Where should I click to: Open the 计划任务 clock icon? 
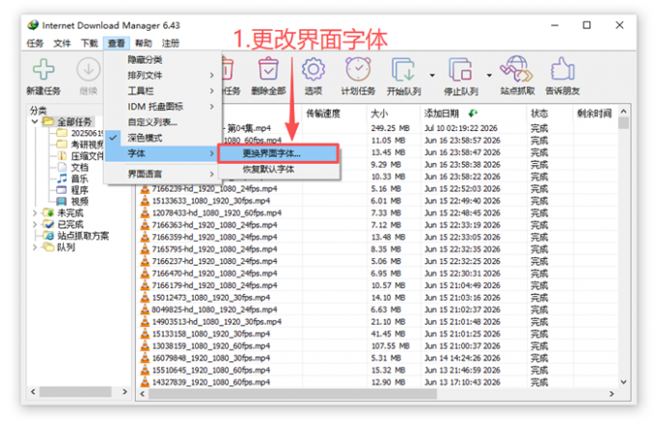click(x=358, y=69)
